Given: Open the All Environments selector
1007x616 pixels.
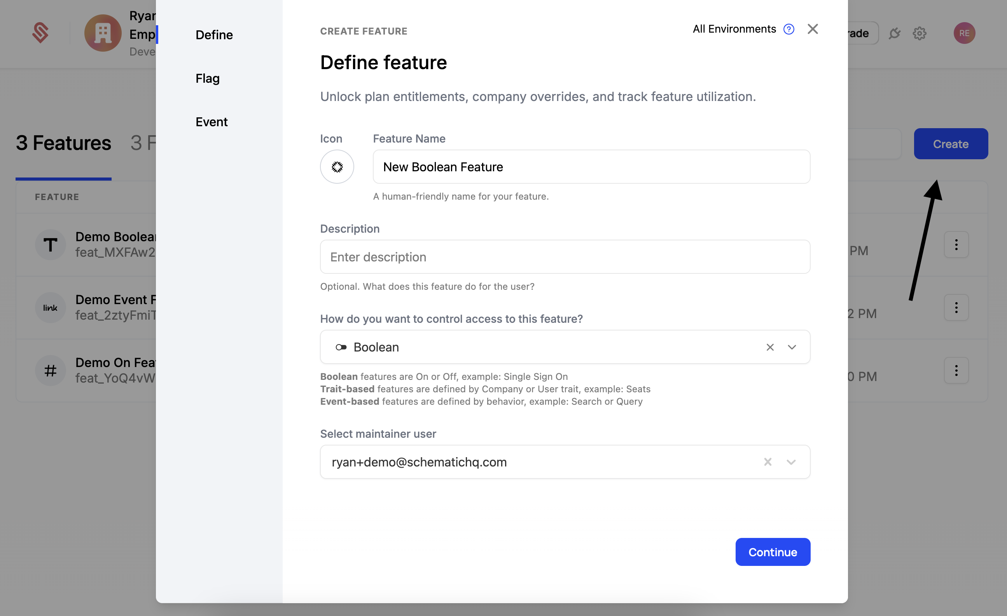Looking at the screenshot, I should [x=734, y=29].
